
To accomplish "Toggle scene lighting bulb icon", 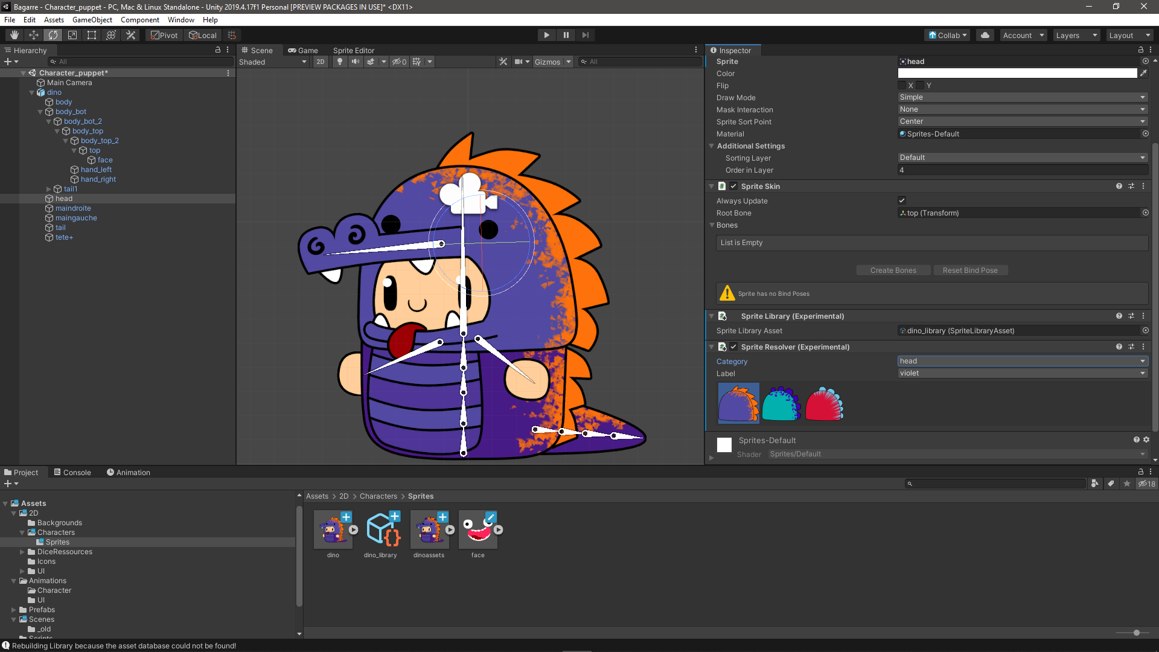I will 340,62.
